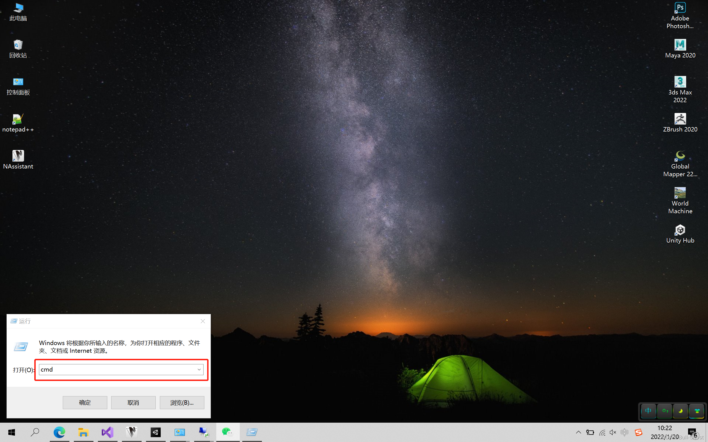Select ZBrush 2020 desktop icon
The image size is (708, 442).
pyautogui.click(x=680, y=123)
